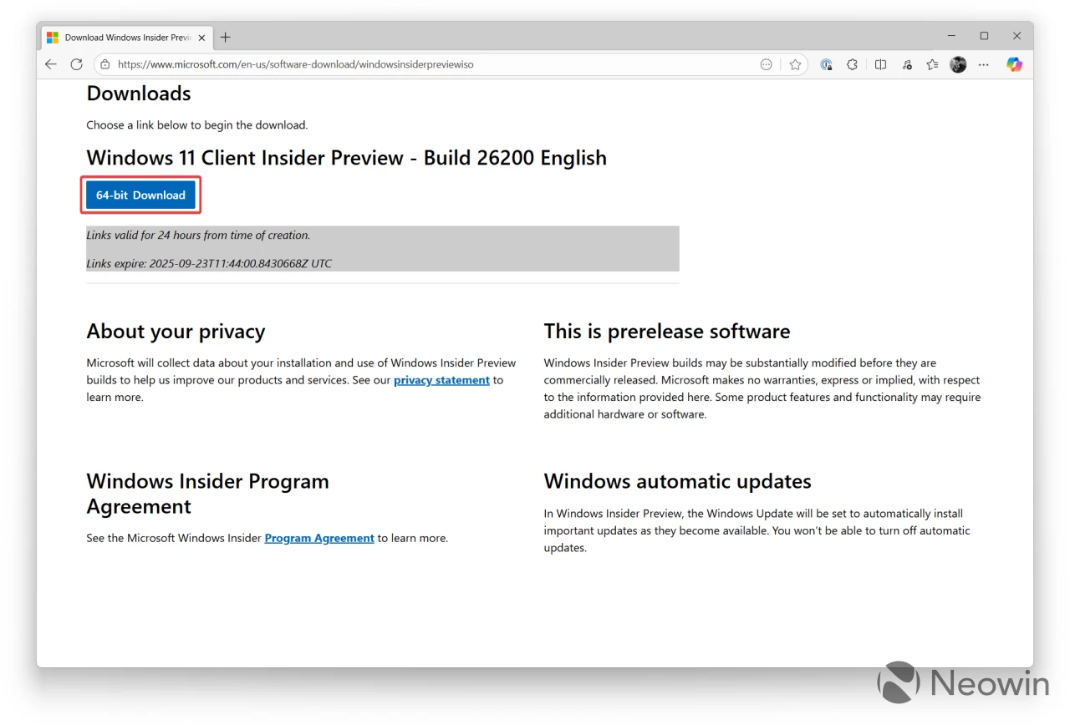Screen dimensions: 1070x725
Task: Focus the address bar URL field
Action: click(418, 64)
